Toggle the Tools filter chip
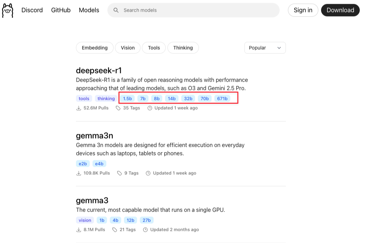367x243 pixels. pos(154,48)
